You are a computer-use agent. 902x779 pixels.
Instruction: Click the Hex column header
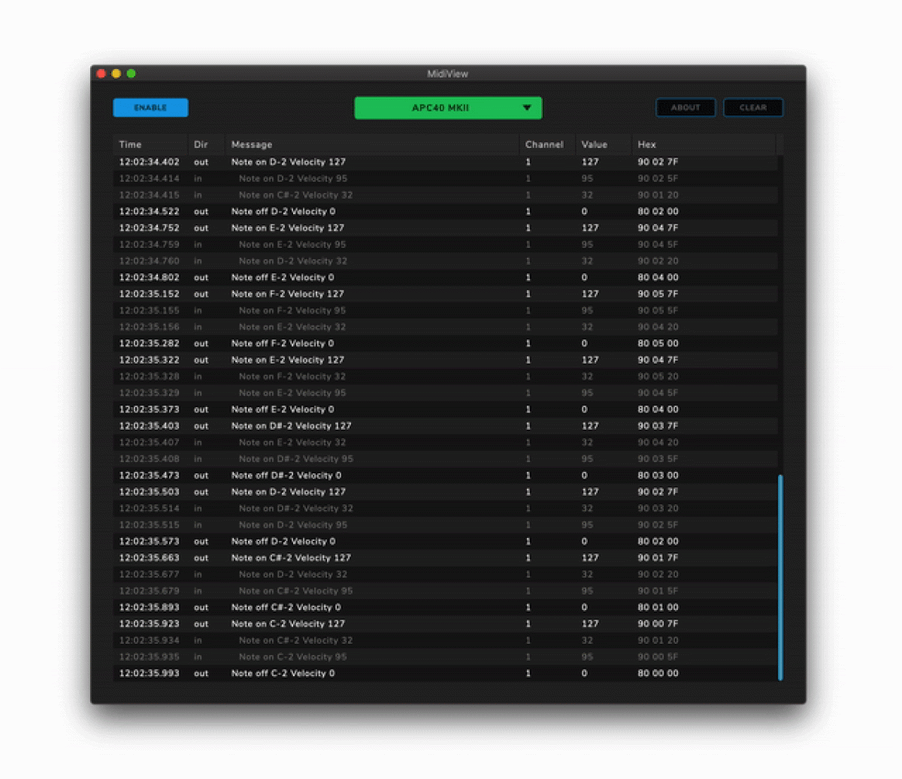point(646,144)
